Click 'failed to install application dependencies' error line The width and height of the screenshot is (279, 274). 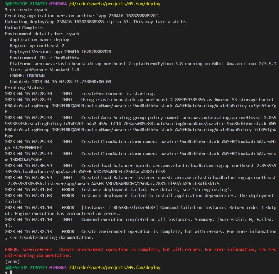(x=139, y=199)
